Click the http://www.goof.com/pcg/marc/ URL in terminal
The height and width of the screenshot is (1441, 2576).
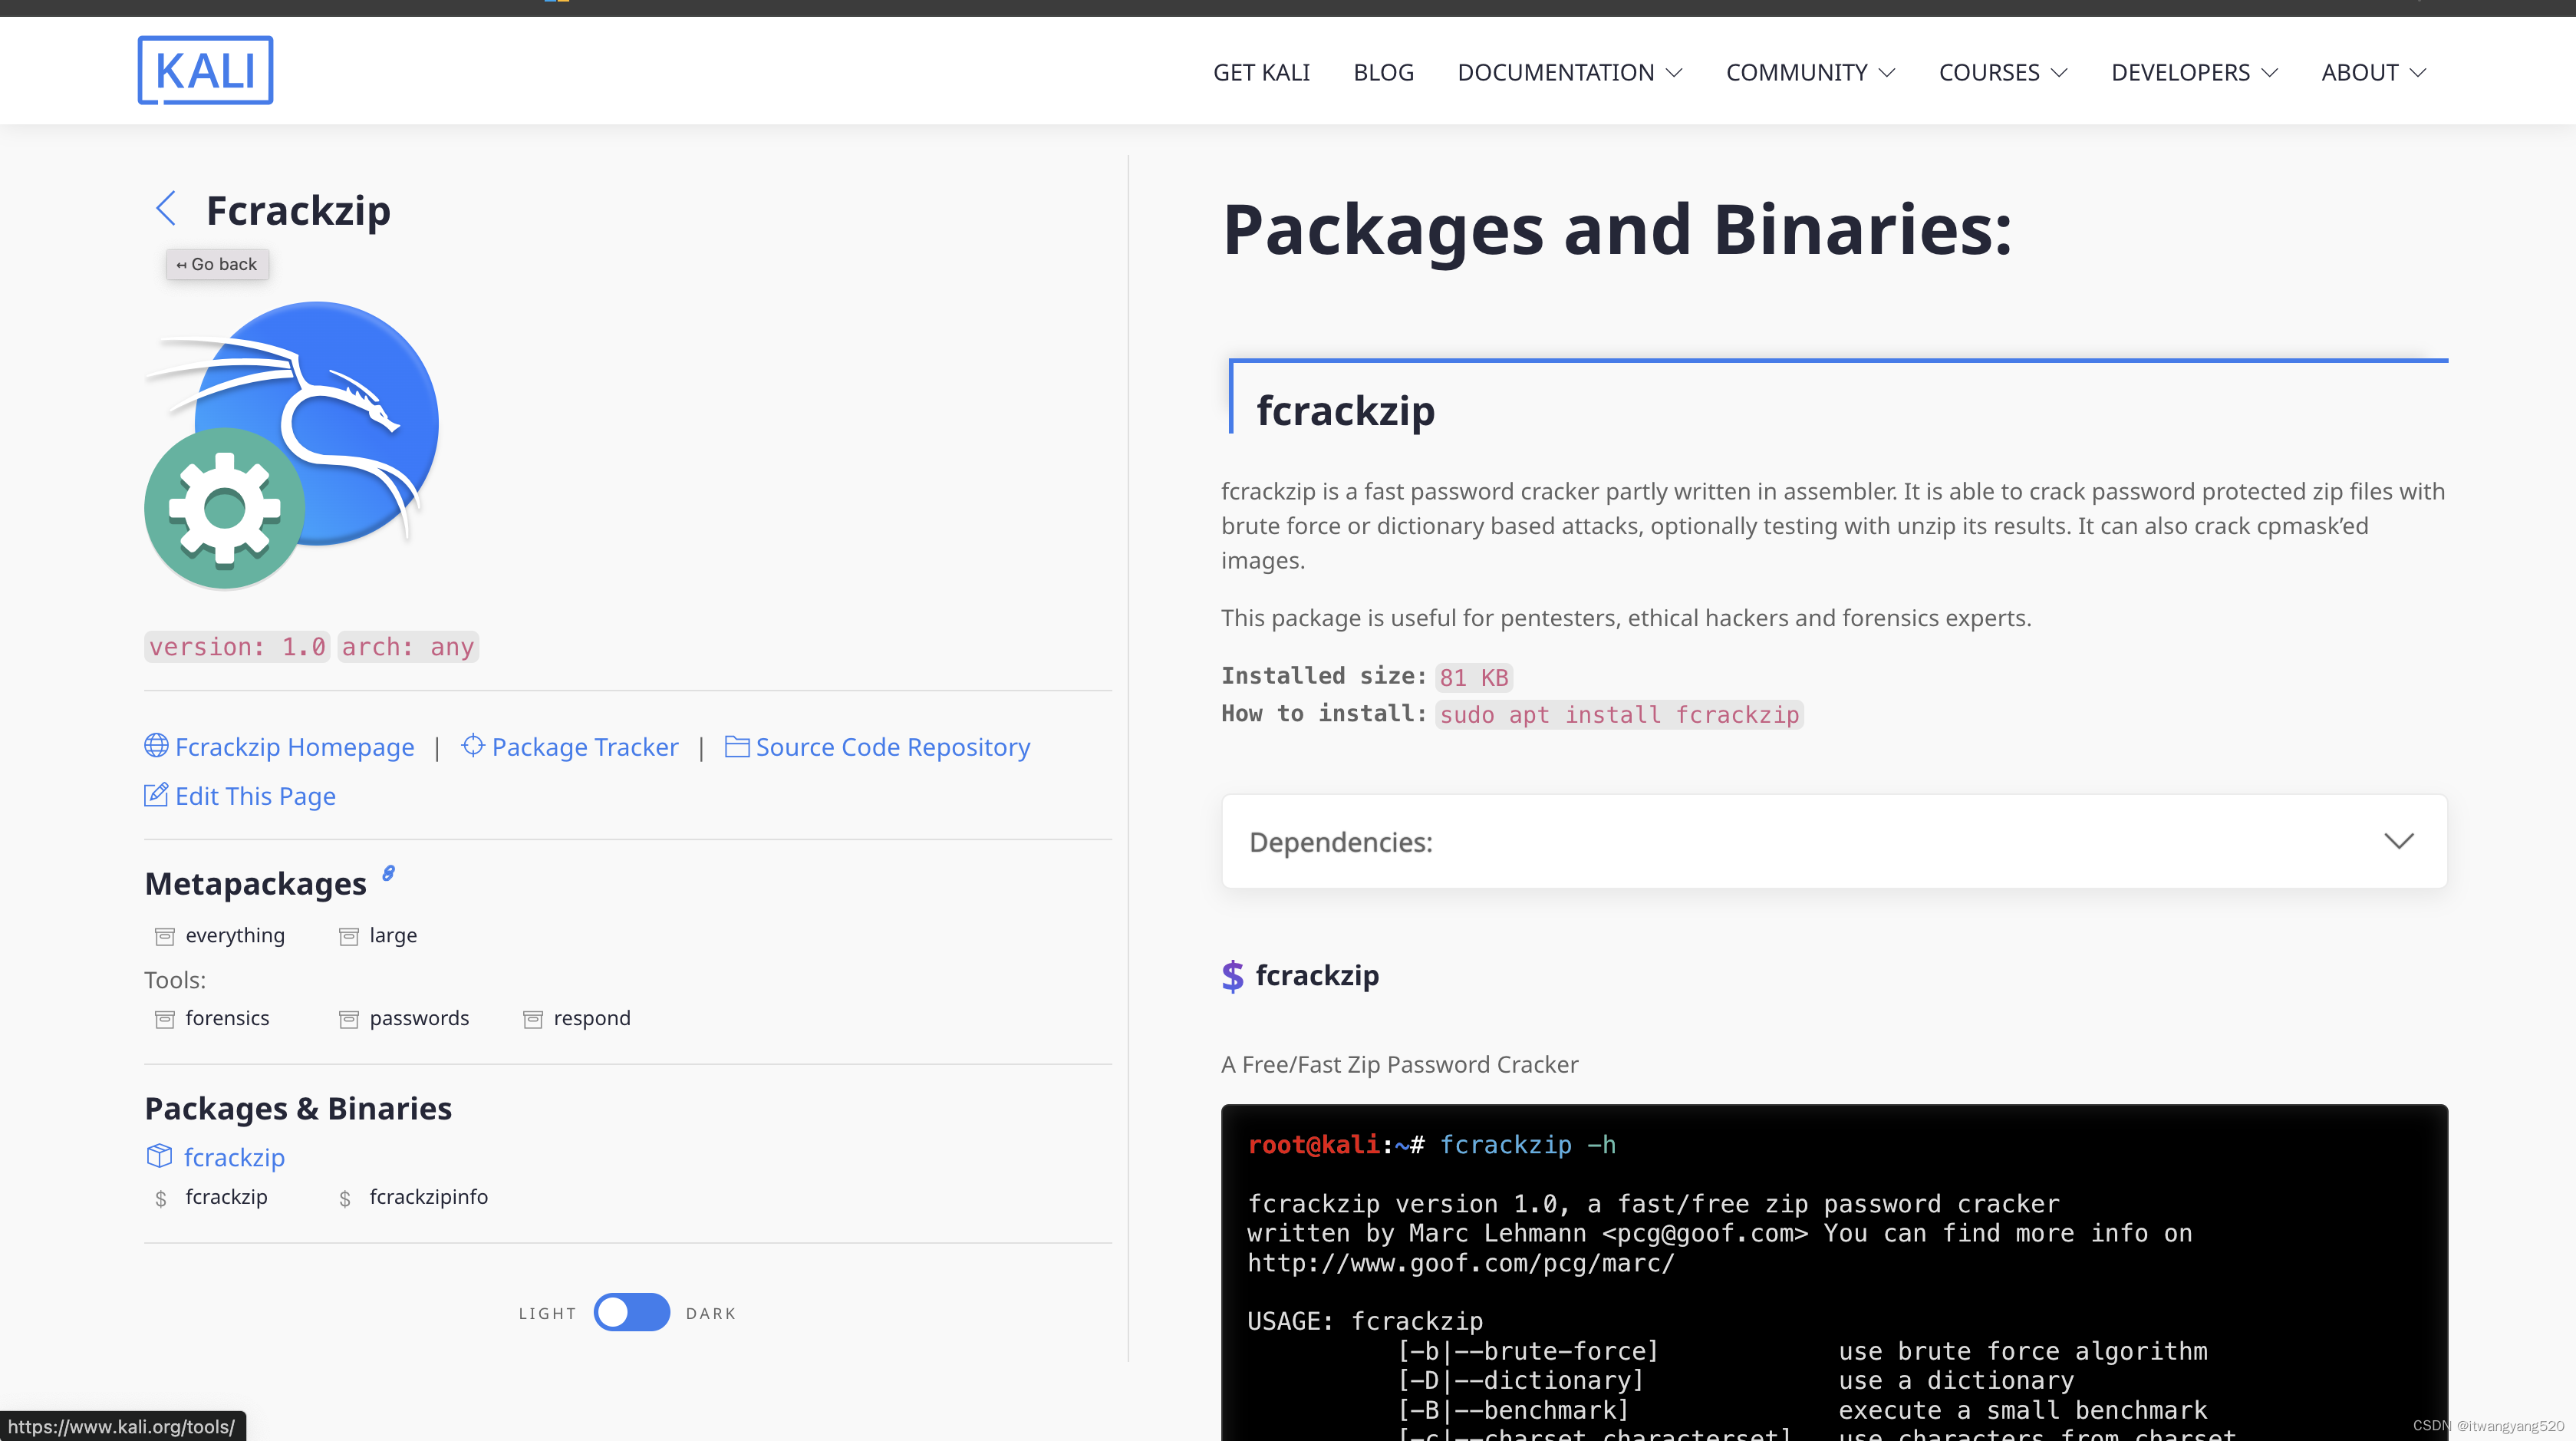point(1460,1263)
